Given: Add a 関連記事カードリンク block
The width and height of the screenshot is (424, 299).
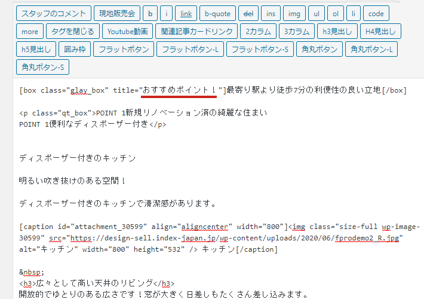Looking at the screenshot, I should tap(196, 32).
